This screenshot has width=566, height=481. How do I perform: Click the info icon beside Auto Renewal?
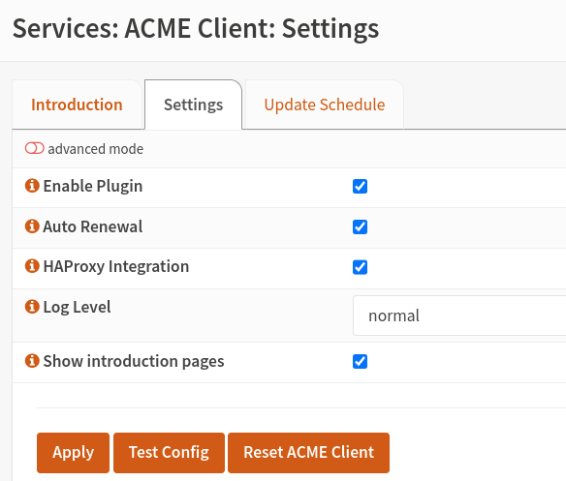(32, 226)
